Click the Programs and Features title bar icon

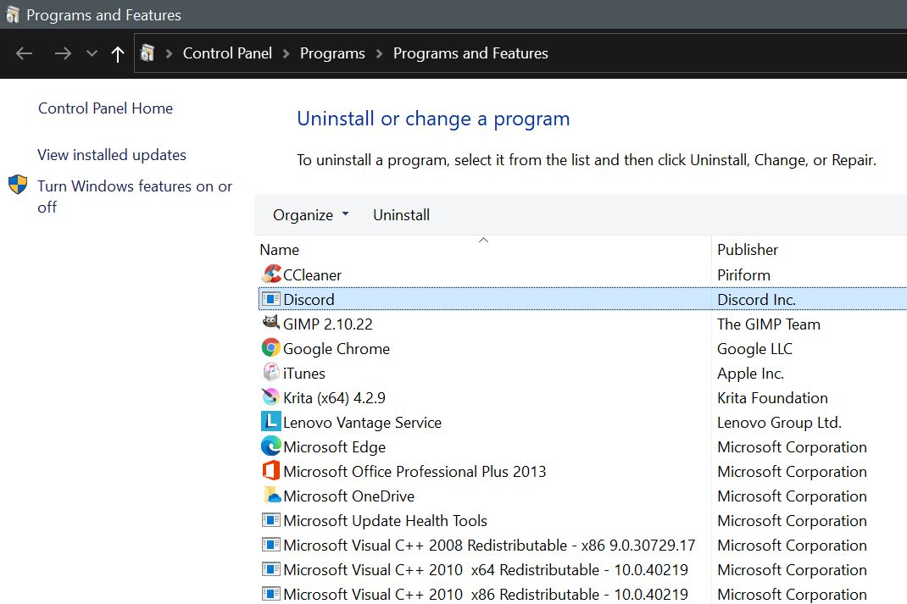(12, 15)
